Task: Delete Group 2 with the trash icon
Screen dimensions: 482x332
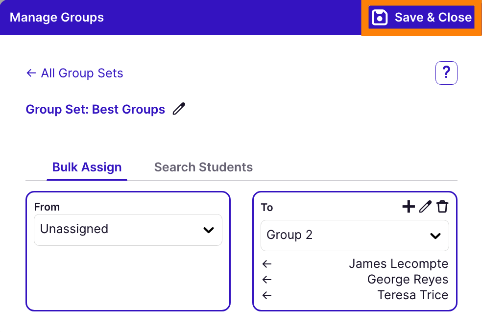Action: 442,207
